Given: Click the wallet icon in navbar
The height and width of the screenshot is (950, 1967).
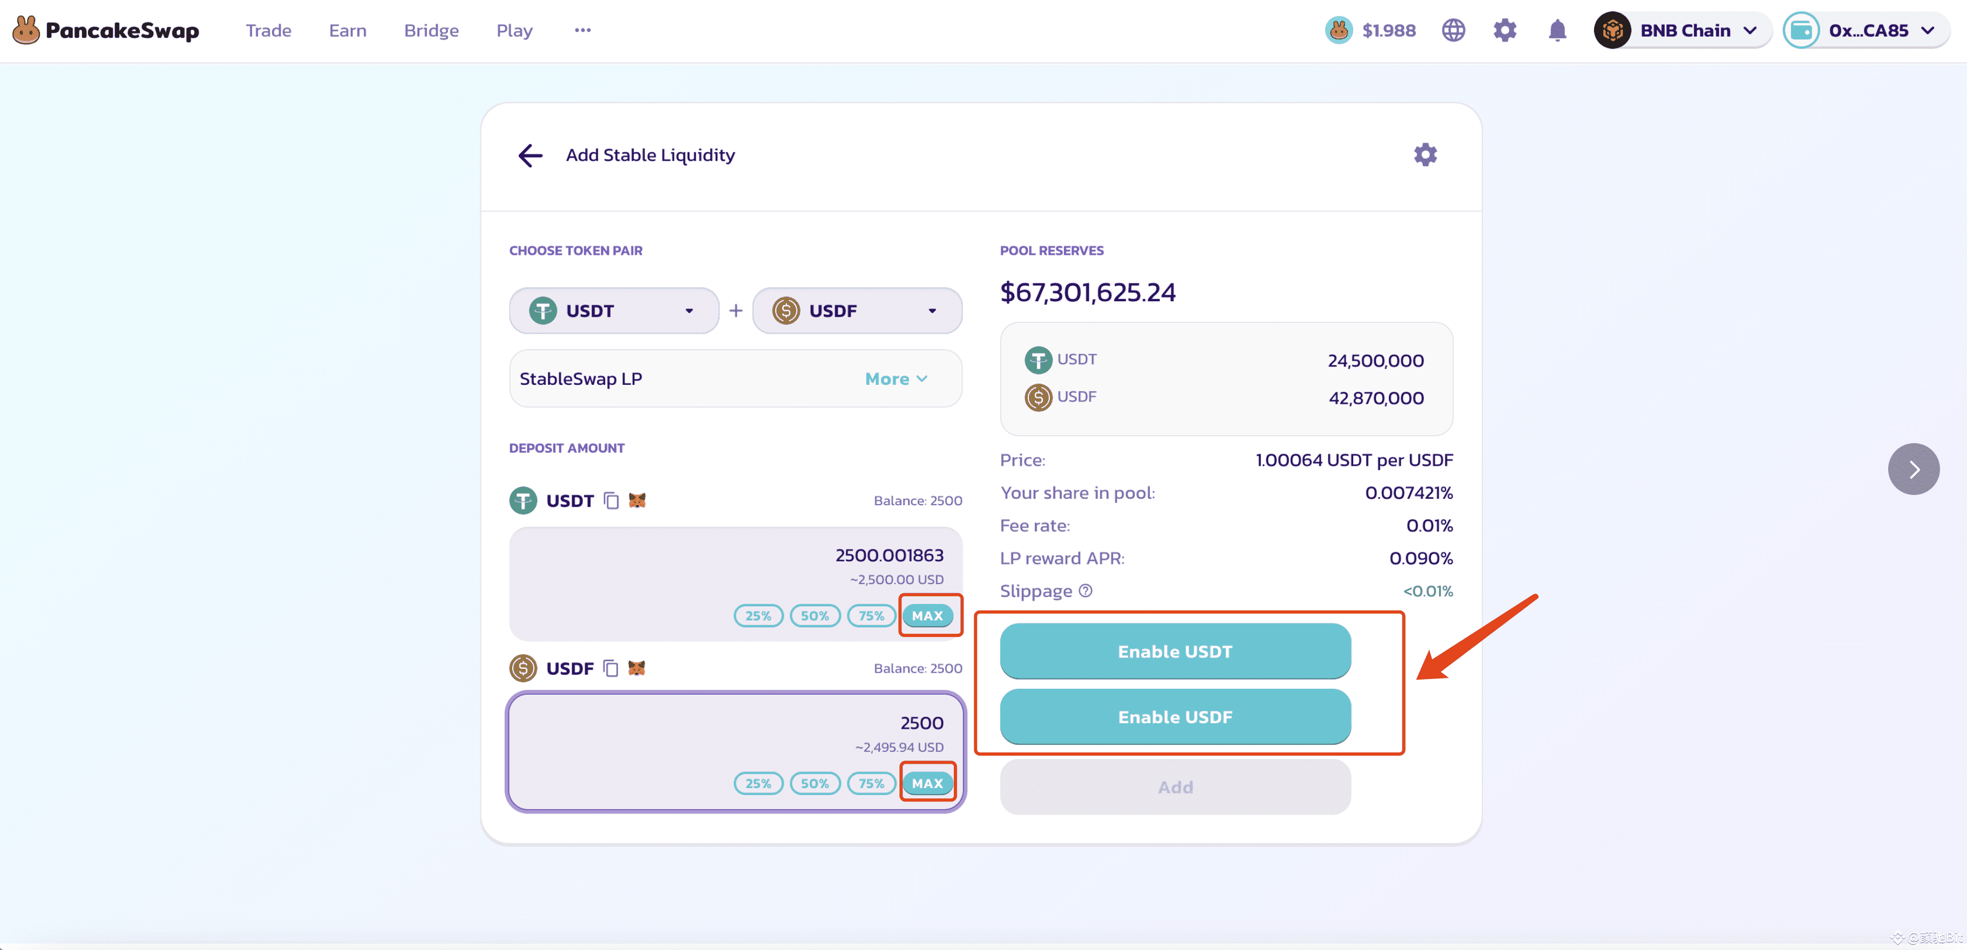Looking at the screenshot, I should [1801, 31].
